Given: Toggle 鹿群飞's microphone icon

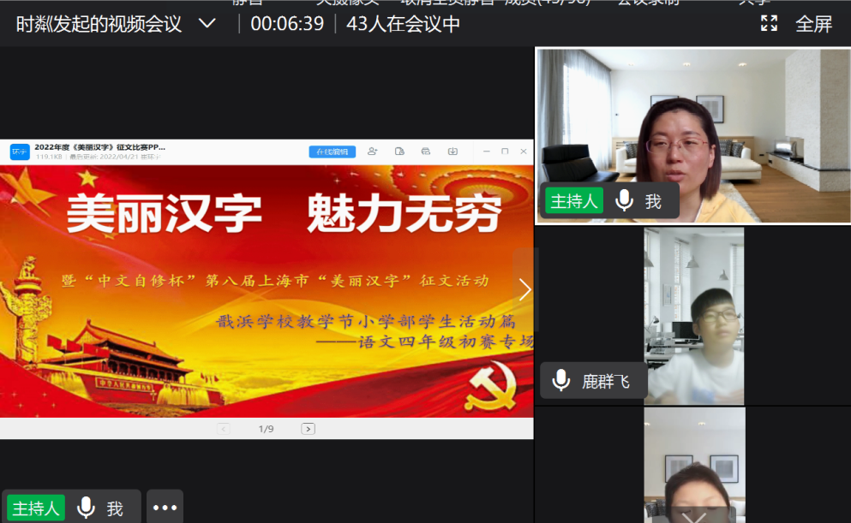Looking at the screenshot, I should pos(561,381).
